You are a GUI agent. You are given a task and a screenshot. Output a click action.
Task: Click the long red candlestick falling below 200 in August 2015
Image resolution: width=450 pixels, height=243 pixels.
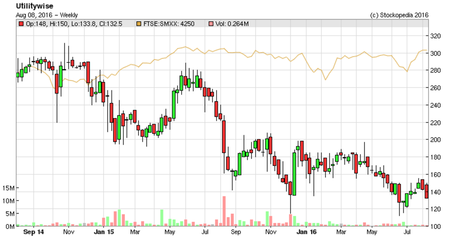(x=224, y=137)
